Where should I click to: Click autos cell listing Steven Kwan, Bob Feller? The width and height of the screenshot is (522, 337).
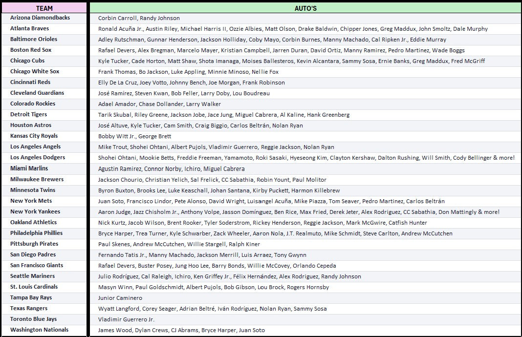305,93
